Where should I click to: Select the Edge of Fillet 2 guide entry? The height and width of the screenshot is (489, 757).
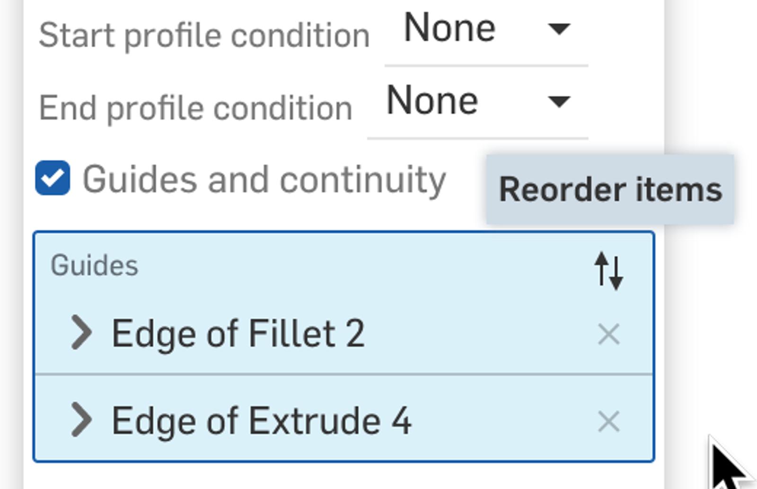pos(238,334)
